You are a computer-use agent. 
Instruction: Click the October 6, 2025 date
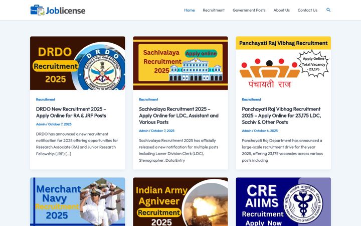(266, 131)
